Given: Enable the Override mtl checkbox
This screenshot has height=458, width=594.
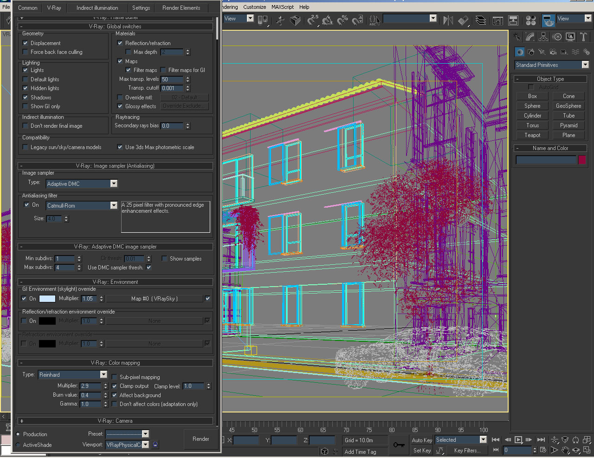Looking at the screenshot, I should tap(120, 98).
